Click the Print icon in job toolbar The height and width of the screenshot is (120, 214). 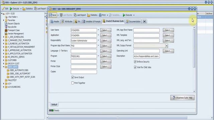(x=100, y=15)
